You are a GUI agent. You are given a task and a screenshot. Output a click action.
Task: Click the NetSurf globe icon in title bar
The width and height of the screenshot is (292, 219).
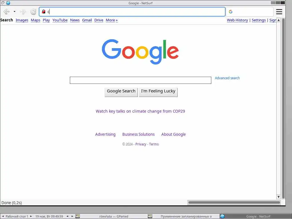[x=8, y=3]
